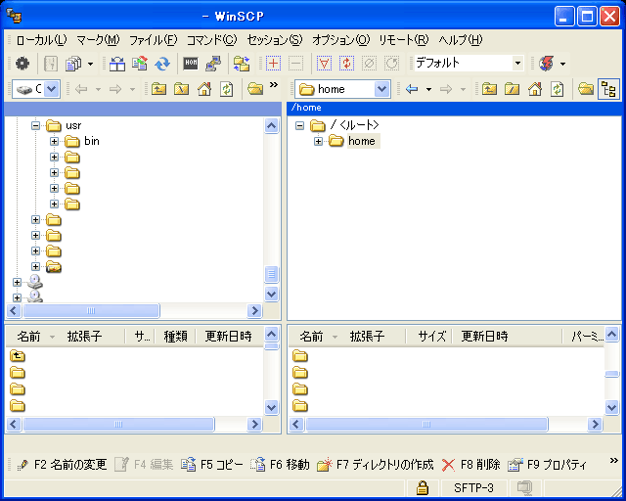626x501 pixels.
Task: Open directory icon in remote toolbar
Action: pos(586,89)
